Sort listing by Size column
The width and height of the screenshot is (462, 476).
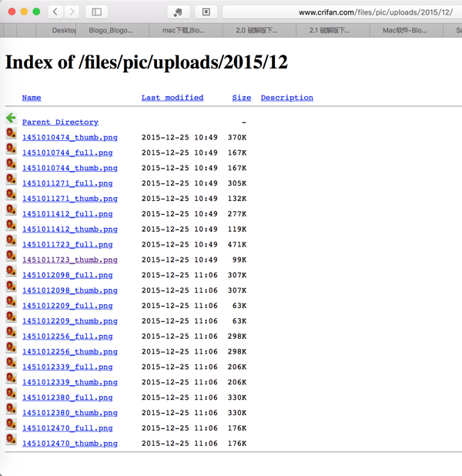click(x=242, y=98)
